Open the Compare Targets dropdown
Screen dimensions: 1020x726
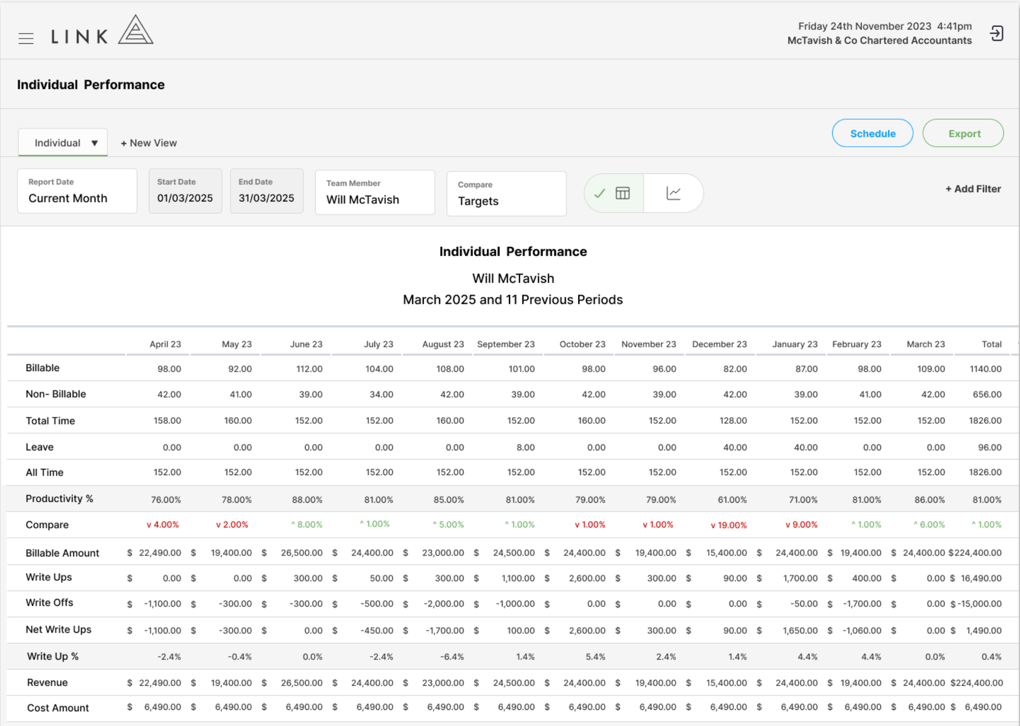506,194
